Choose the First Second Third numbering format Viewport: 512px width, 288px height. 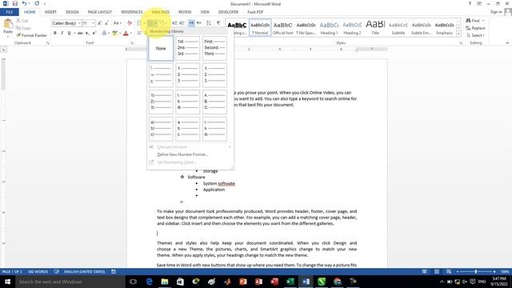click(214, 48)
